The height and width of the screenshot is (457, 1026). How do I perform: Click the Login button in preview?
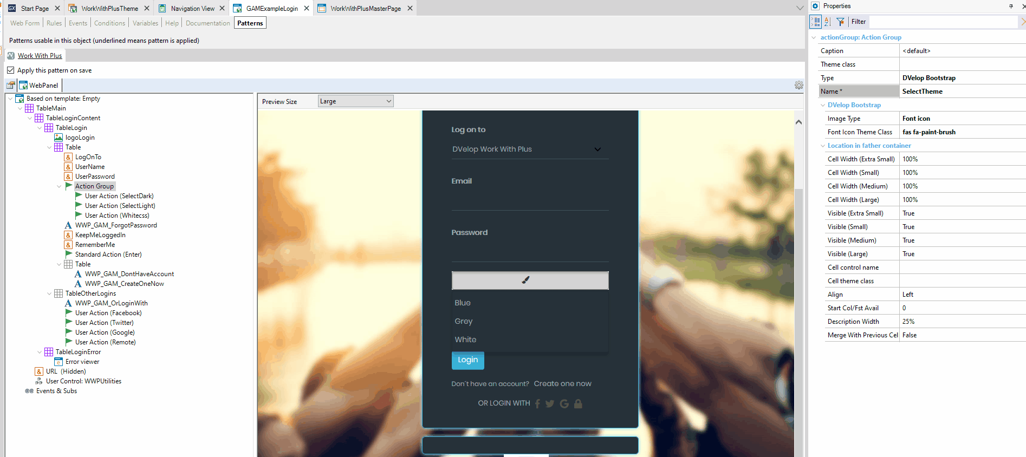(x=467, y=360)
